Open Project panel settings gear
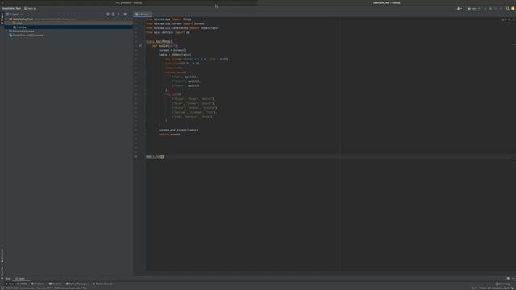The image size is (516, 290). pos(125,14)
